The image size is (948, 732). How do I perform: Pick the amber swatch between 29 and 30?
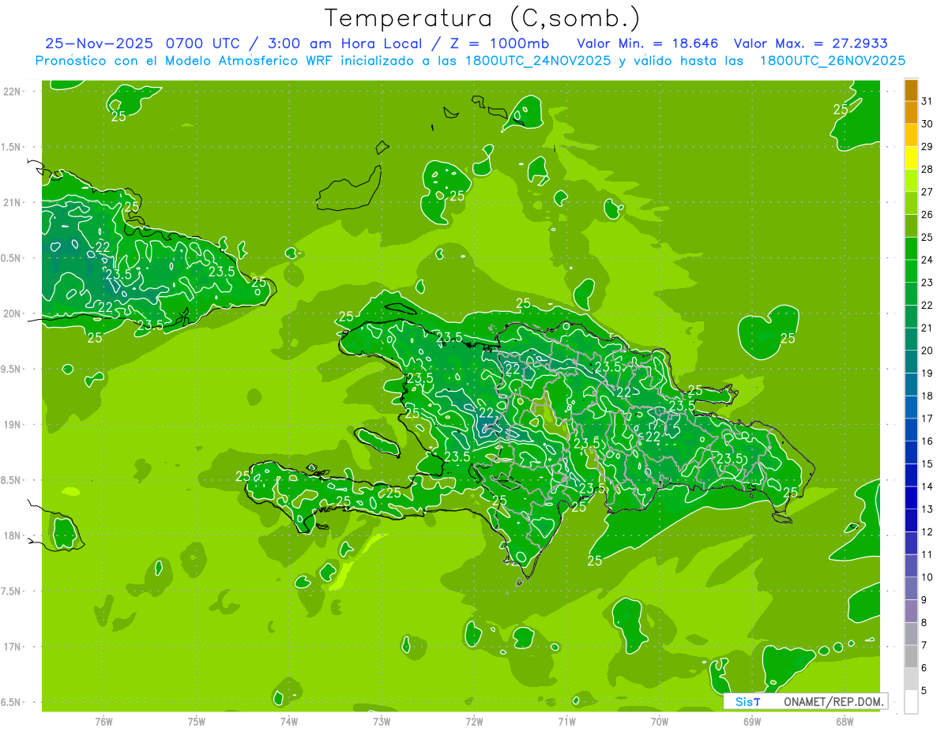click(911, 136)
